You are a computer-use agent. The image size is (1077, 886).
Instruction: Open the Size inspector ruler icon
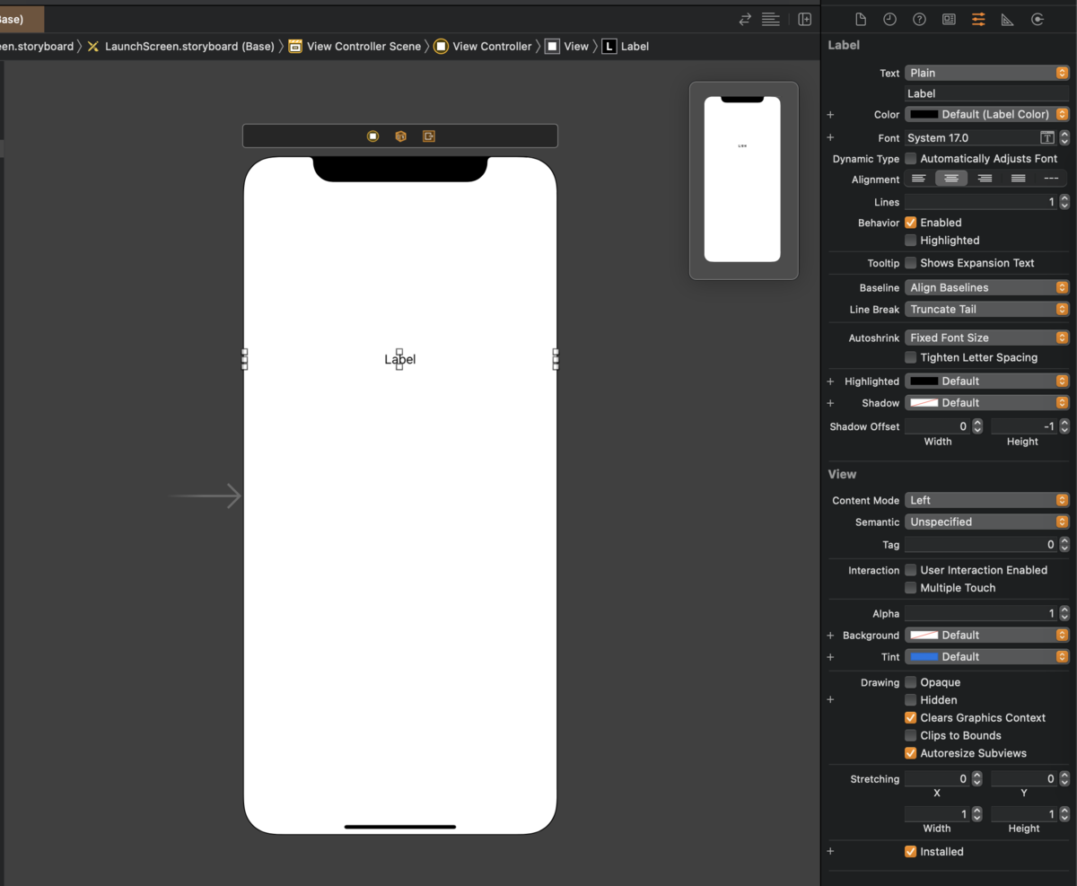(x=1007, y=20)
